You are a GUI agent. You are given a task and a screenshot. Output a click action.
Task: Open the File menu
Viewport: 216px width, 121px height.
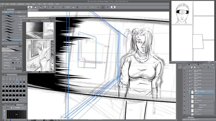pyautogui.click(x=2, y=4)
